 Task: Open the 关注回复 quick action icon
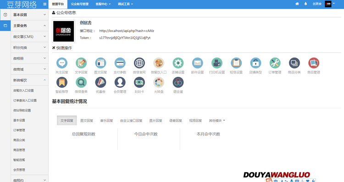62,63
